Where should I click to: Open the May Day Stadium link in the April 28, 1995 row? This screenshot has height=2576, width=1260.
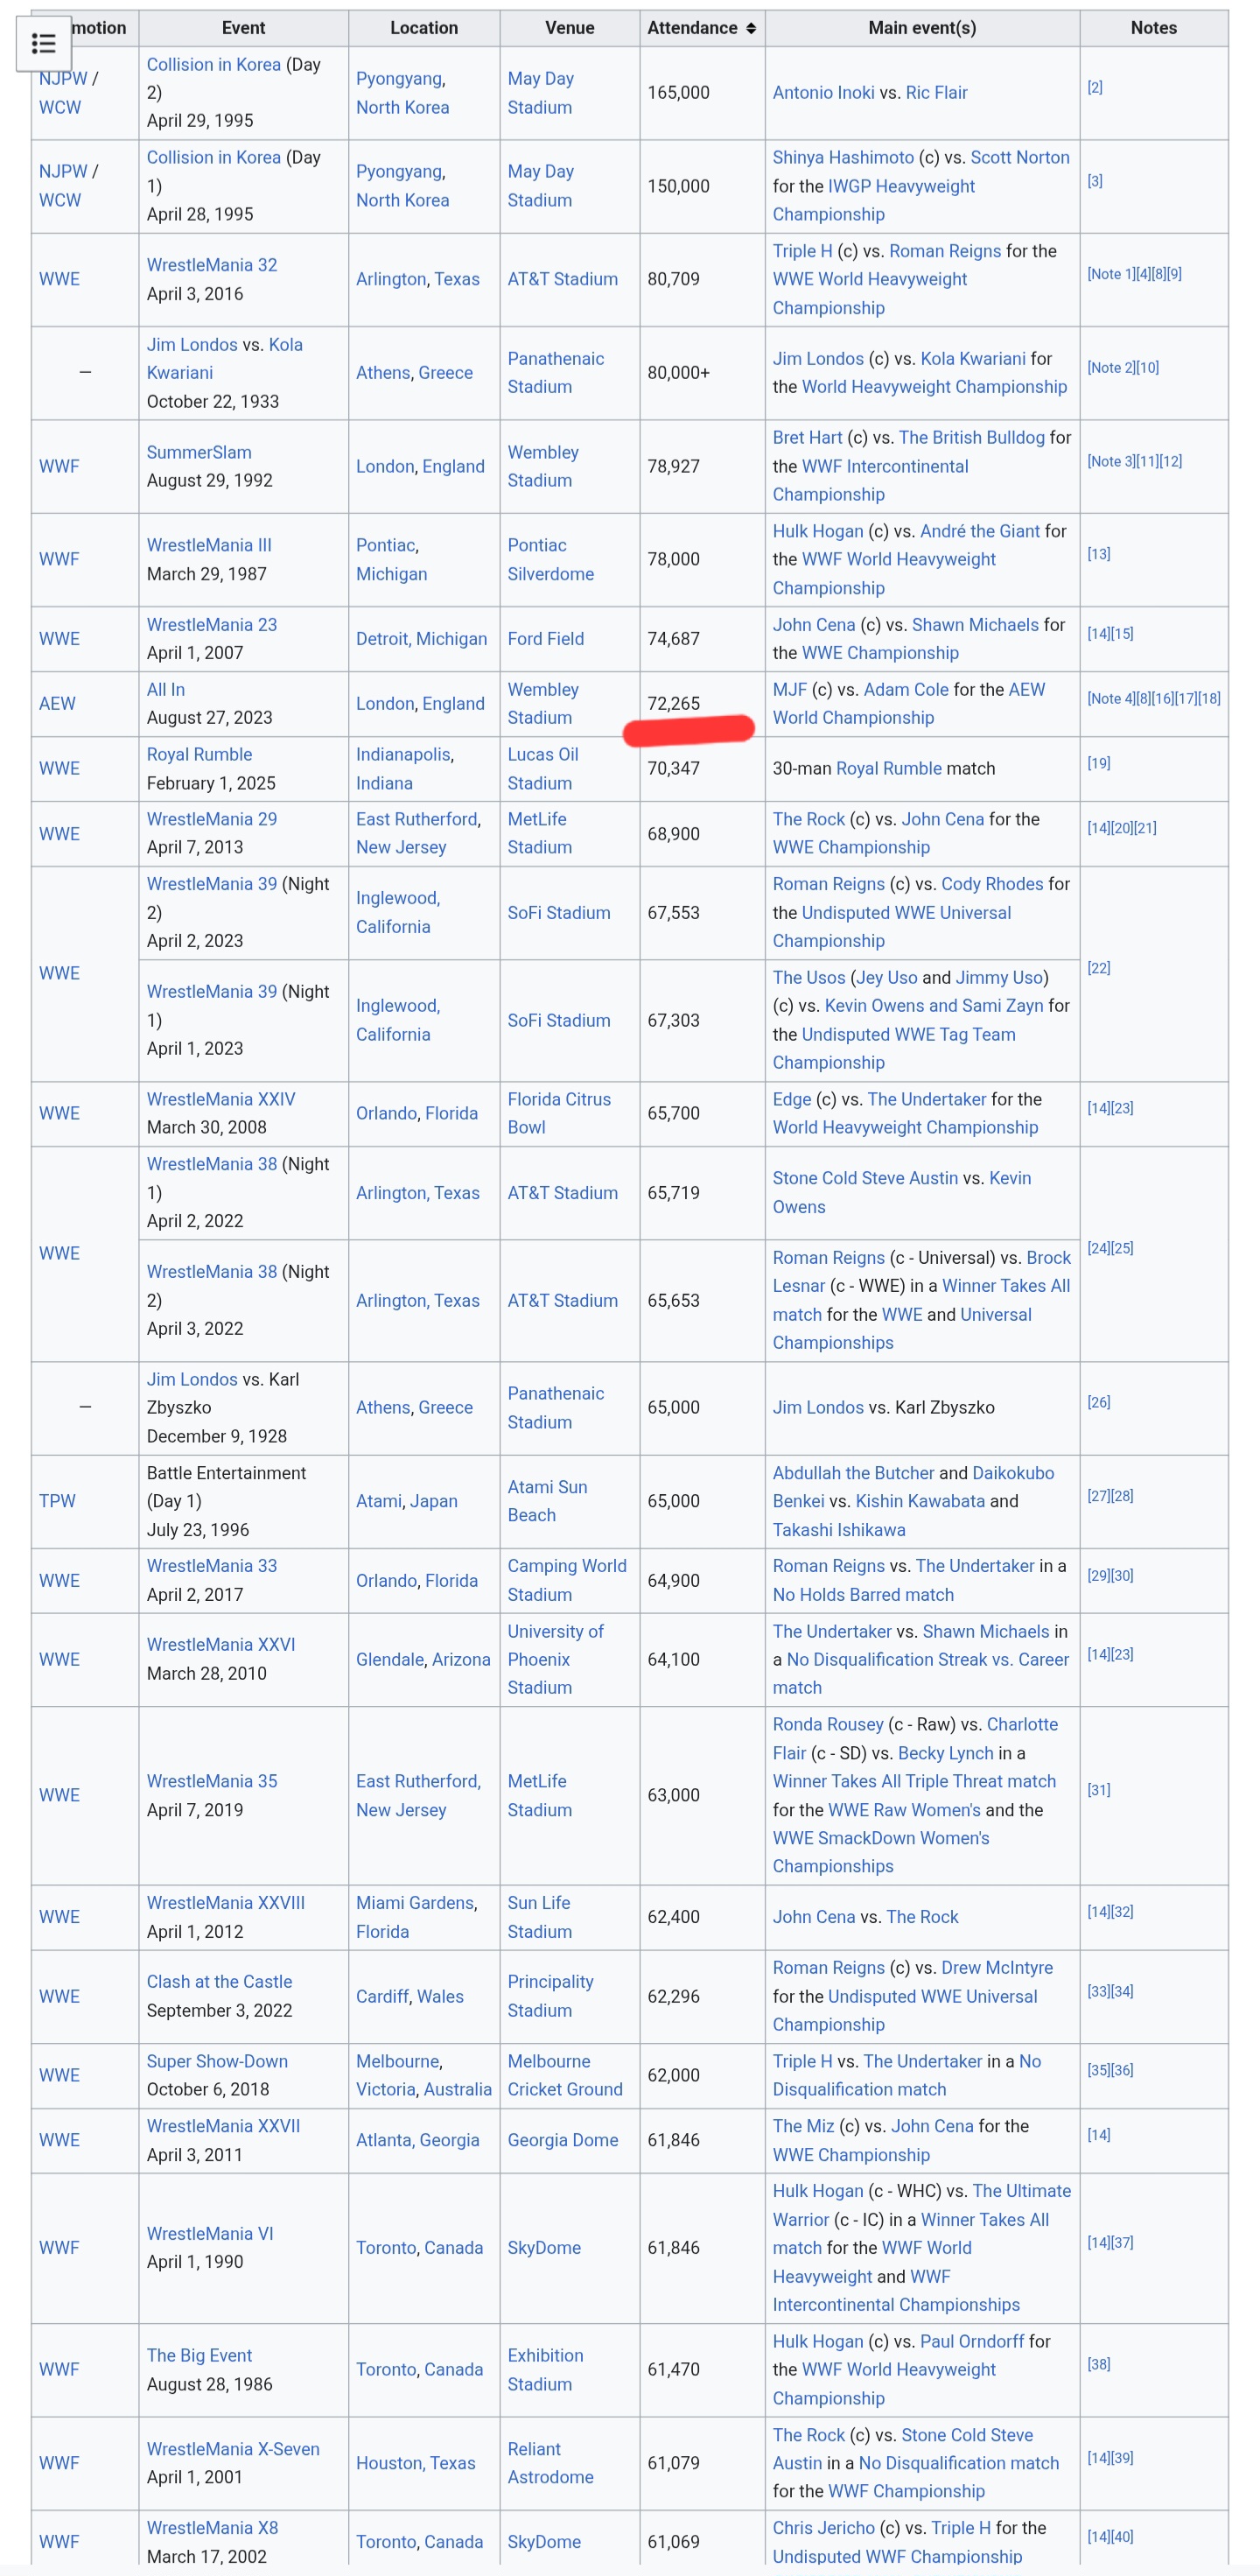540,186
